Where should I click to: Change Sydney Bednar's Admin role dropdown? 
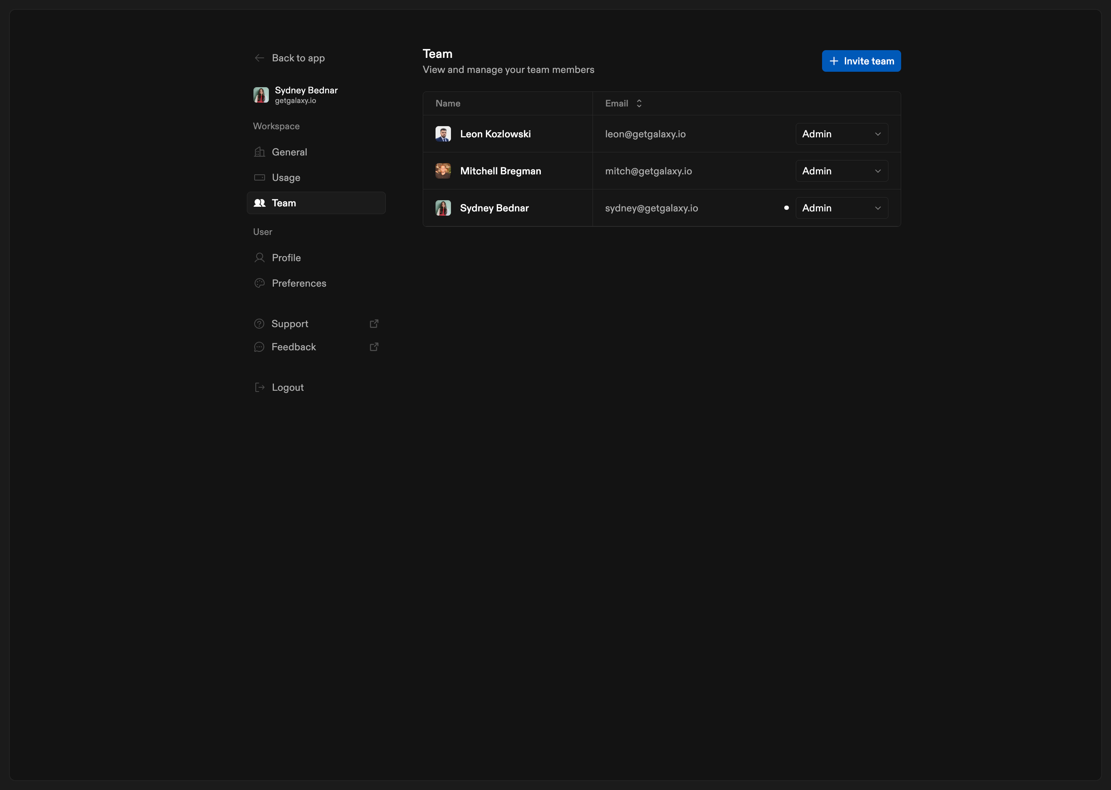(x=841, y=208)
